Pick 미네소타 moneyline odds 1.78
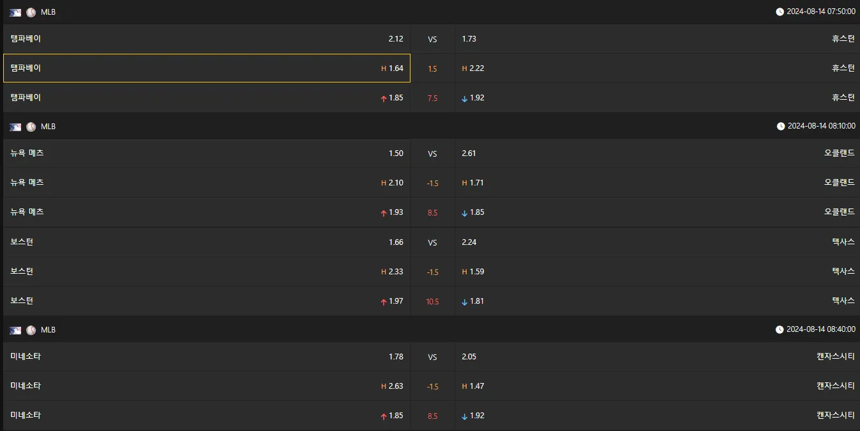The width and height of the screenshot is (860, 431). (207, 357)
